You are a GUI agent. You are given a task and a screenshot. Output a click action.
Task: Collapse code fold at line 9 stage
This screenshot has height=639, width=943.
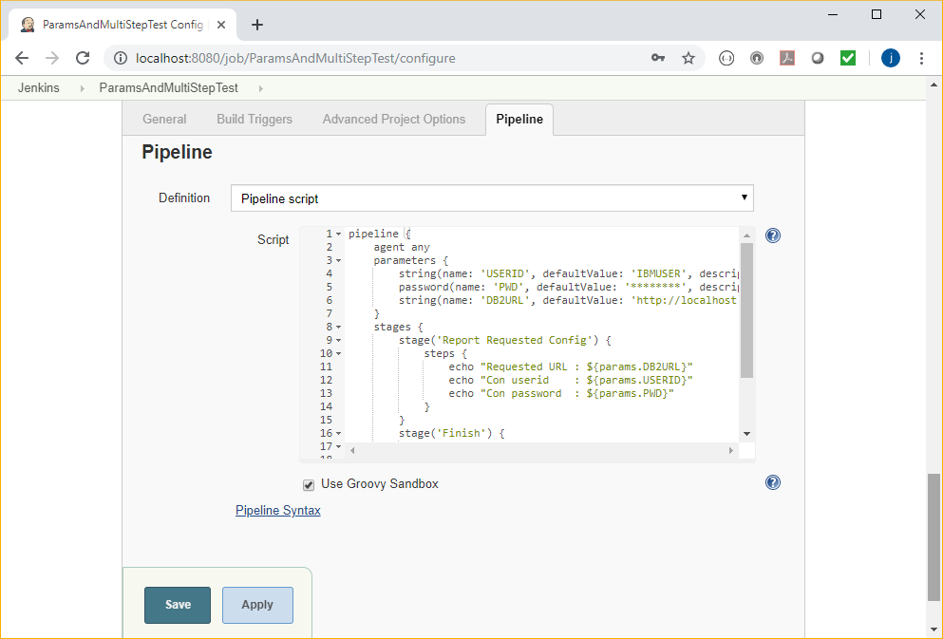[x=339, y=340]
